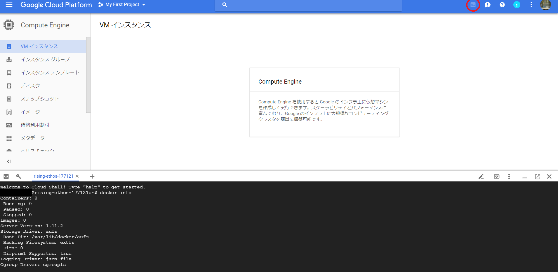558x272 pixels.
Task: Activate the Cloud Shell icon in top bar
Action: click(473, 5)
